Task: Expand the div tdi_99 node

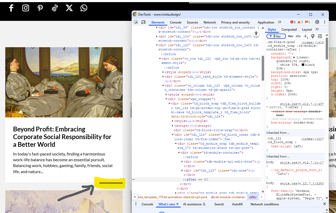Action: 157,27
